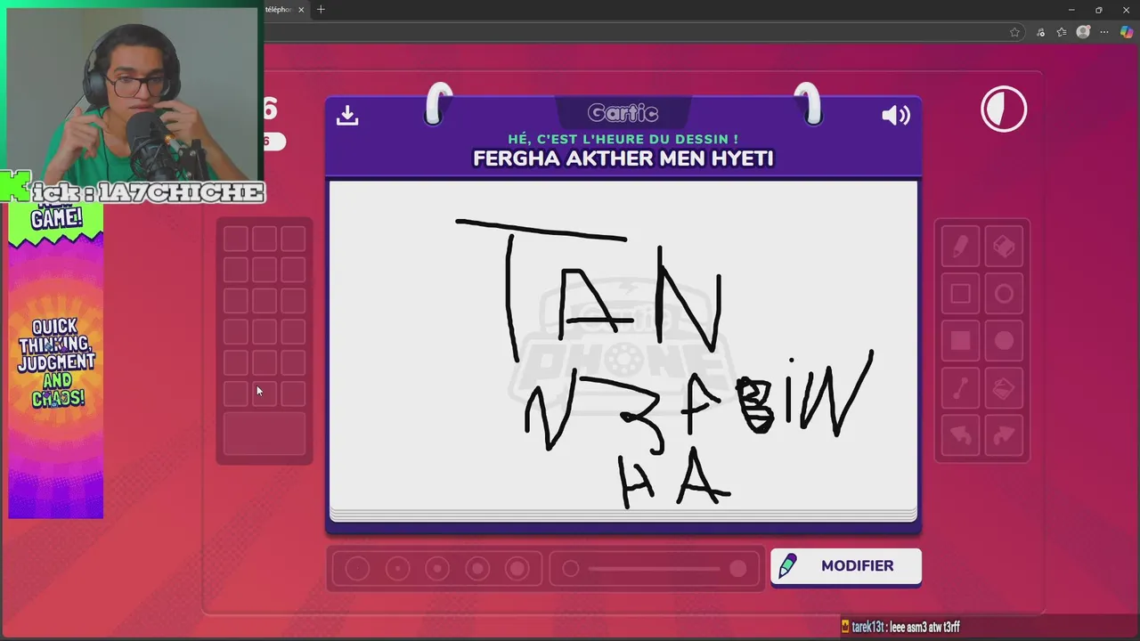This screenshot has height=641, width=1140.
Task: Download the drawing with the download icon
Action: (x=347, y=116)
